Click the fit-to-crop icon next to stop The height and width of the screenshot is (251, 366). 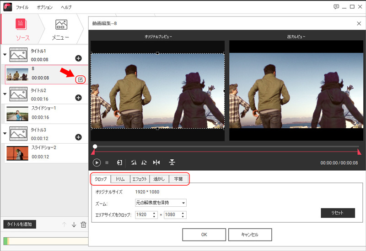pos(119,162)
